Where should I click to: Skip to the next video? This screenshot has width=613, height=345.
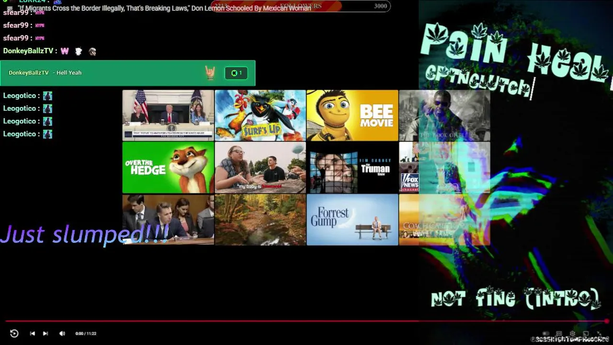point(45,333)
